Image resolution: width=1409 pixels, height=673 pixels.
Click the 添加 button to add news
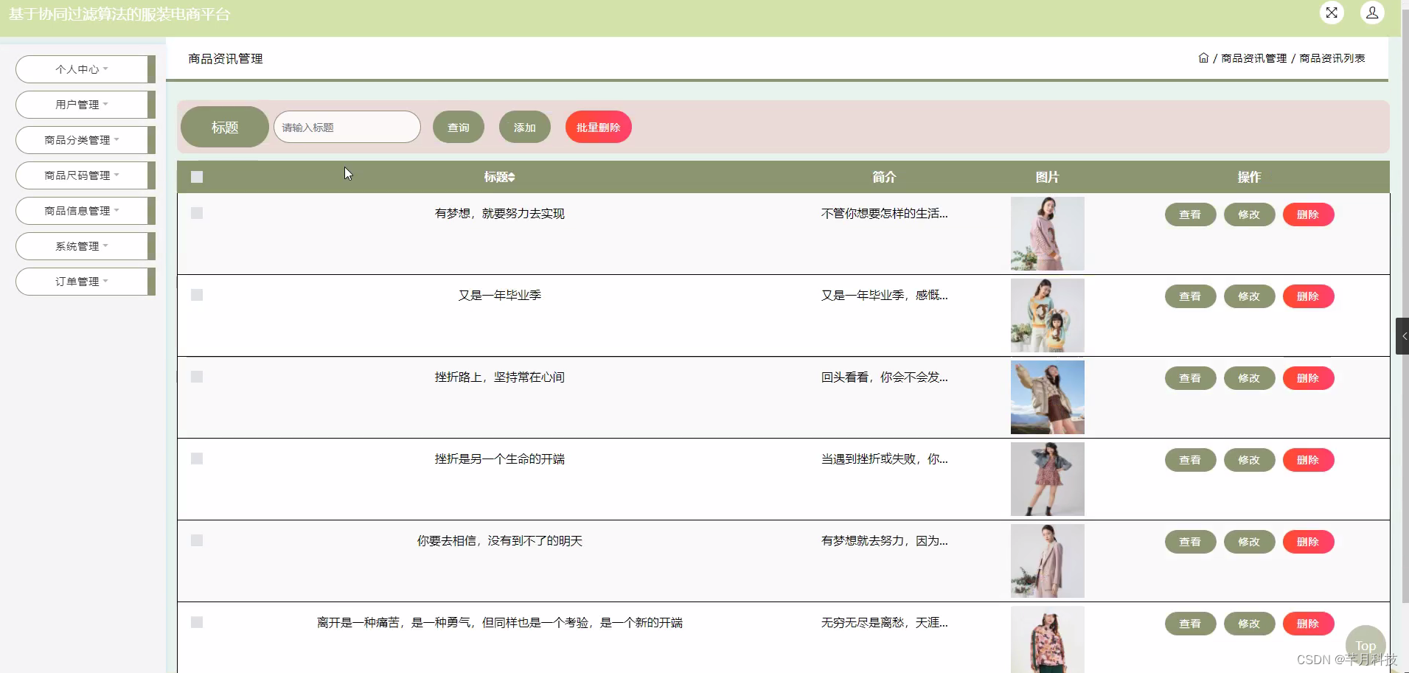(524, 127)
